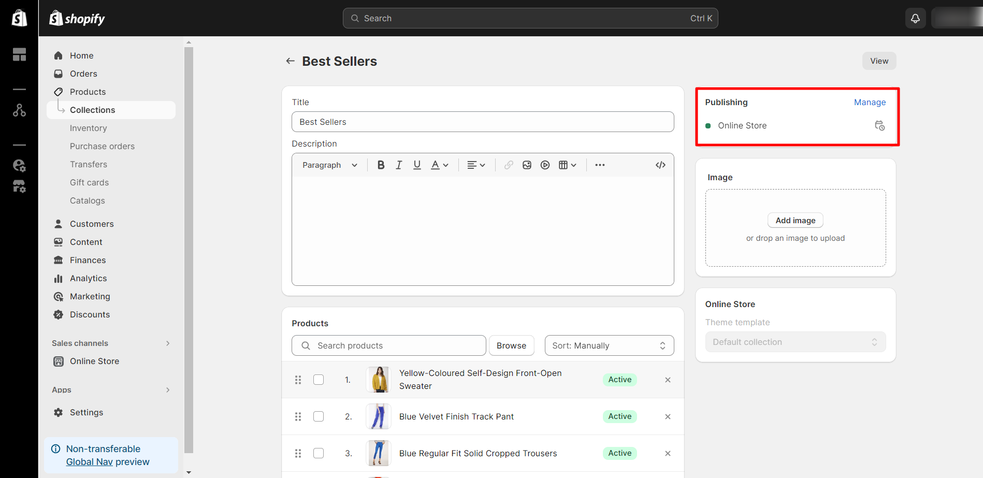Toggle underline formatting
The image size is (983, 478).
pos(417,165)
